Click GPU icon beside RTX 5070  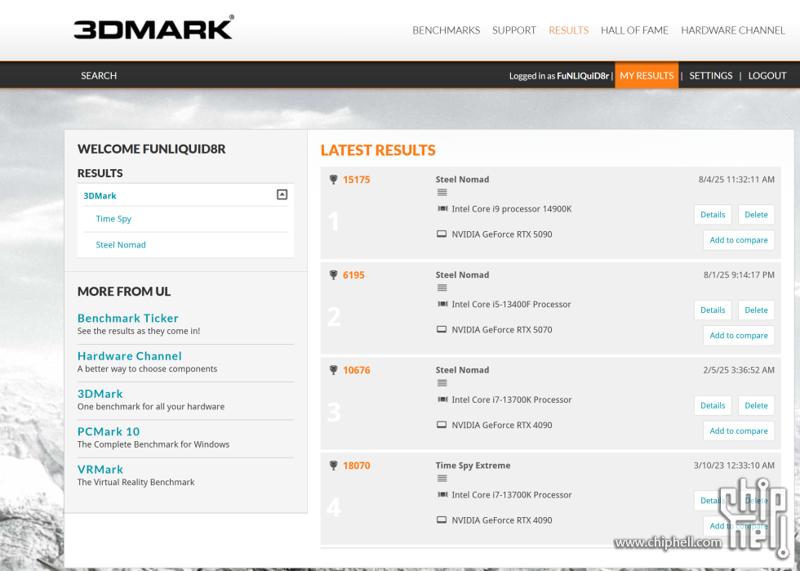point(442,330)
